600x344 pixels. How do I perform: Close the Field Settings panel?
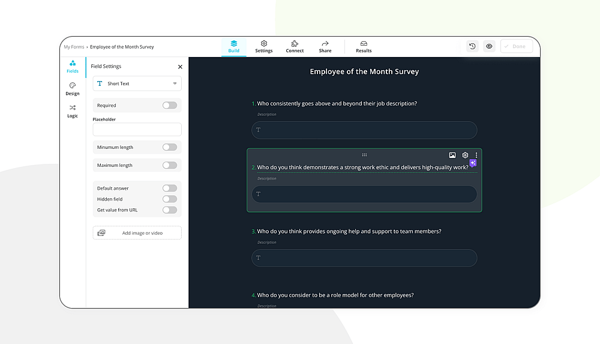pos(180,67)
